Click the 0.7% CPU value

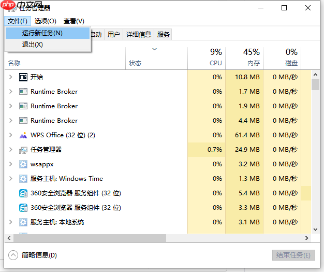pyautogui.click(x=215, y=150)
